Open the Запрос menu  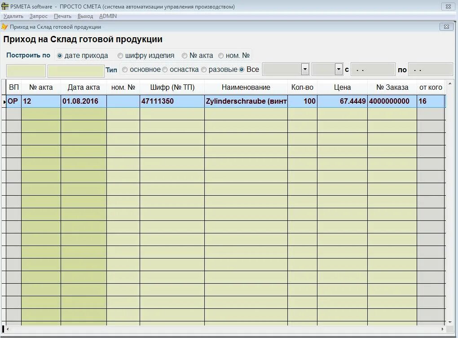tap(38, 16)
